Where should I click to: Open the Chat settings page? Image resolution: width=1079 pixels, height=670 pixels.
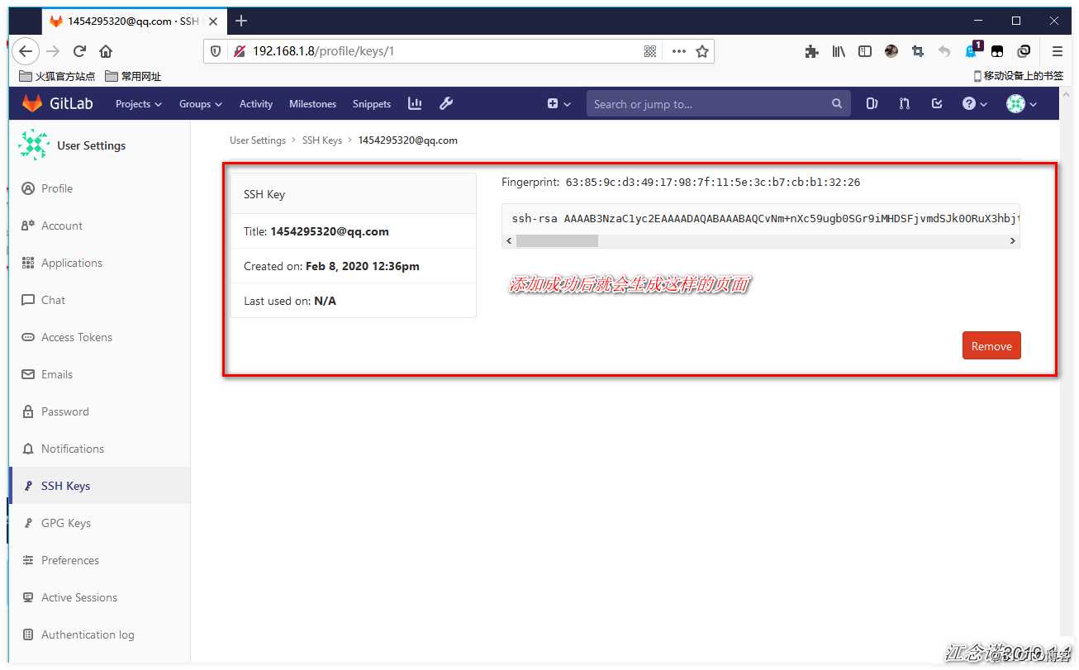pos(53,300)
